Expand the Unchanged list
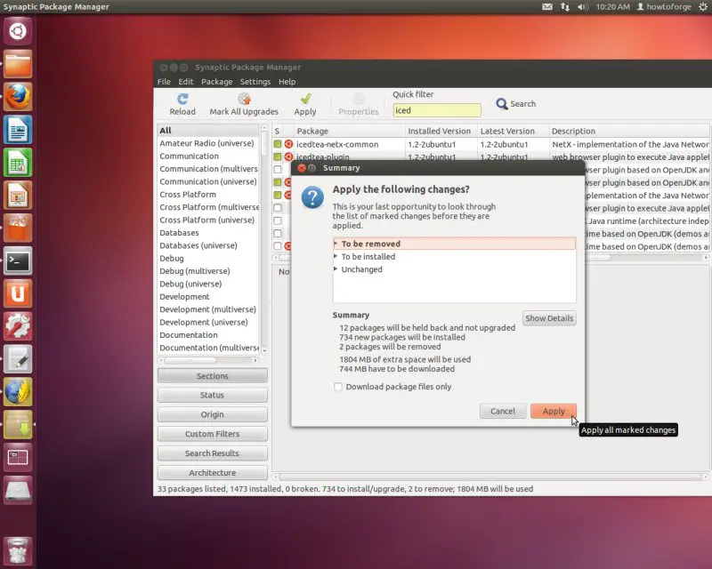Screen dimensions: 712x569 (336, 269)
